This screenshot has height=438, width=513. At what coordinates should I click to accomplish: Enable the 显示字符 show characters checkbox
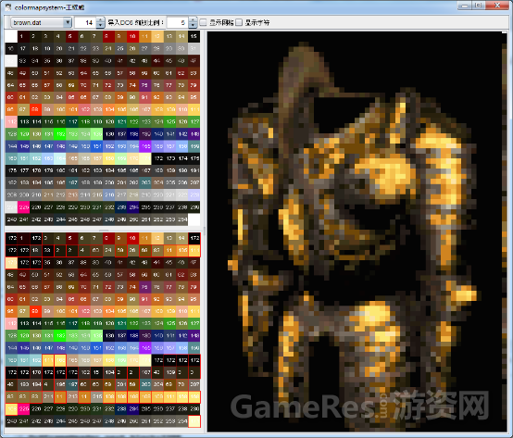tap(239, 22)
